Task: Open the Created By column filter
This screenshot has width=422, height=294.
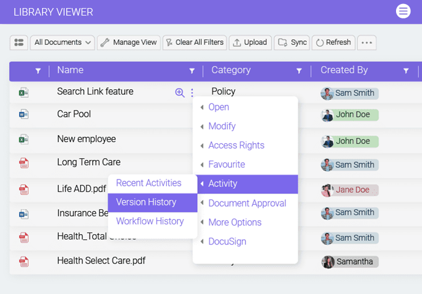Action: (406, 71)
